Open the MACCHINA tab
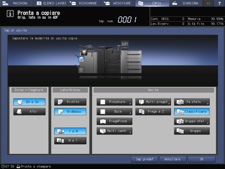 coord(17,3)
